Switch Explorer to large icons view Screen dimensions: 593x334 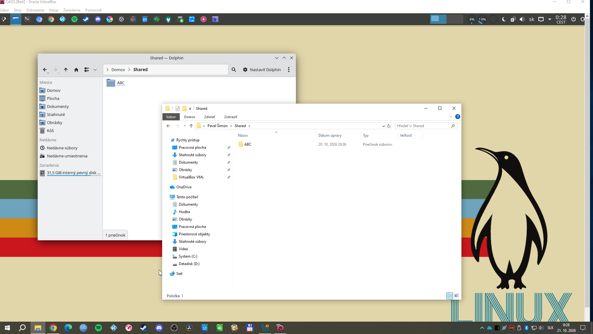click(456, 296)
